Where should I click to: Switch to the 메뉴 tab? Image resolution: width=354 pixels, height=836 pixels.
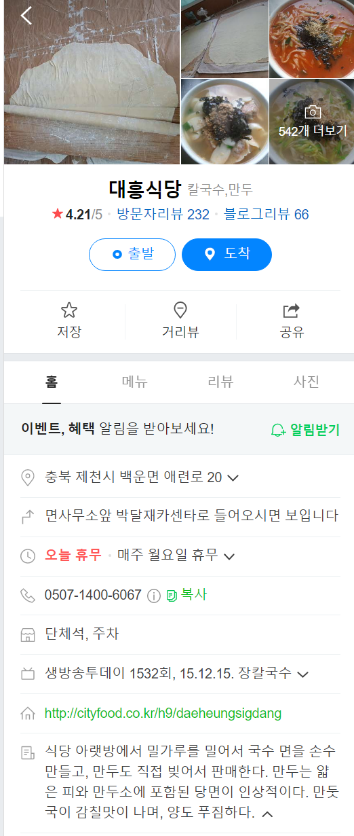[x=134, y=382]
